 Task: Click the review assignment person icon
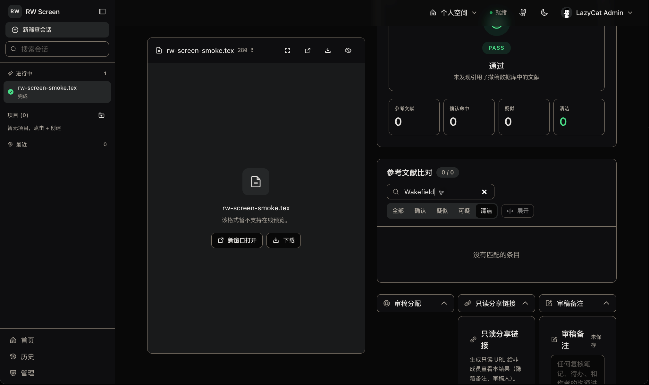pos(387,303)
